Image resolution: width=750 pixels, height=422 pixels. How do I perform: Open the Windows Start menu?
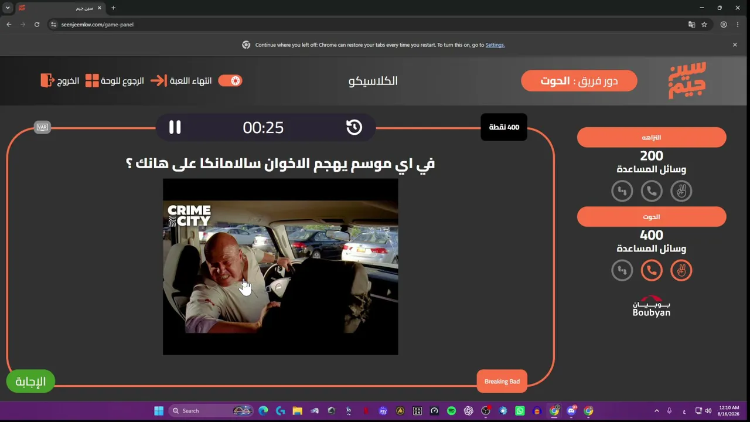(159, 411)
